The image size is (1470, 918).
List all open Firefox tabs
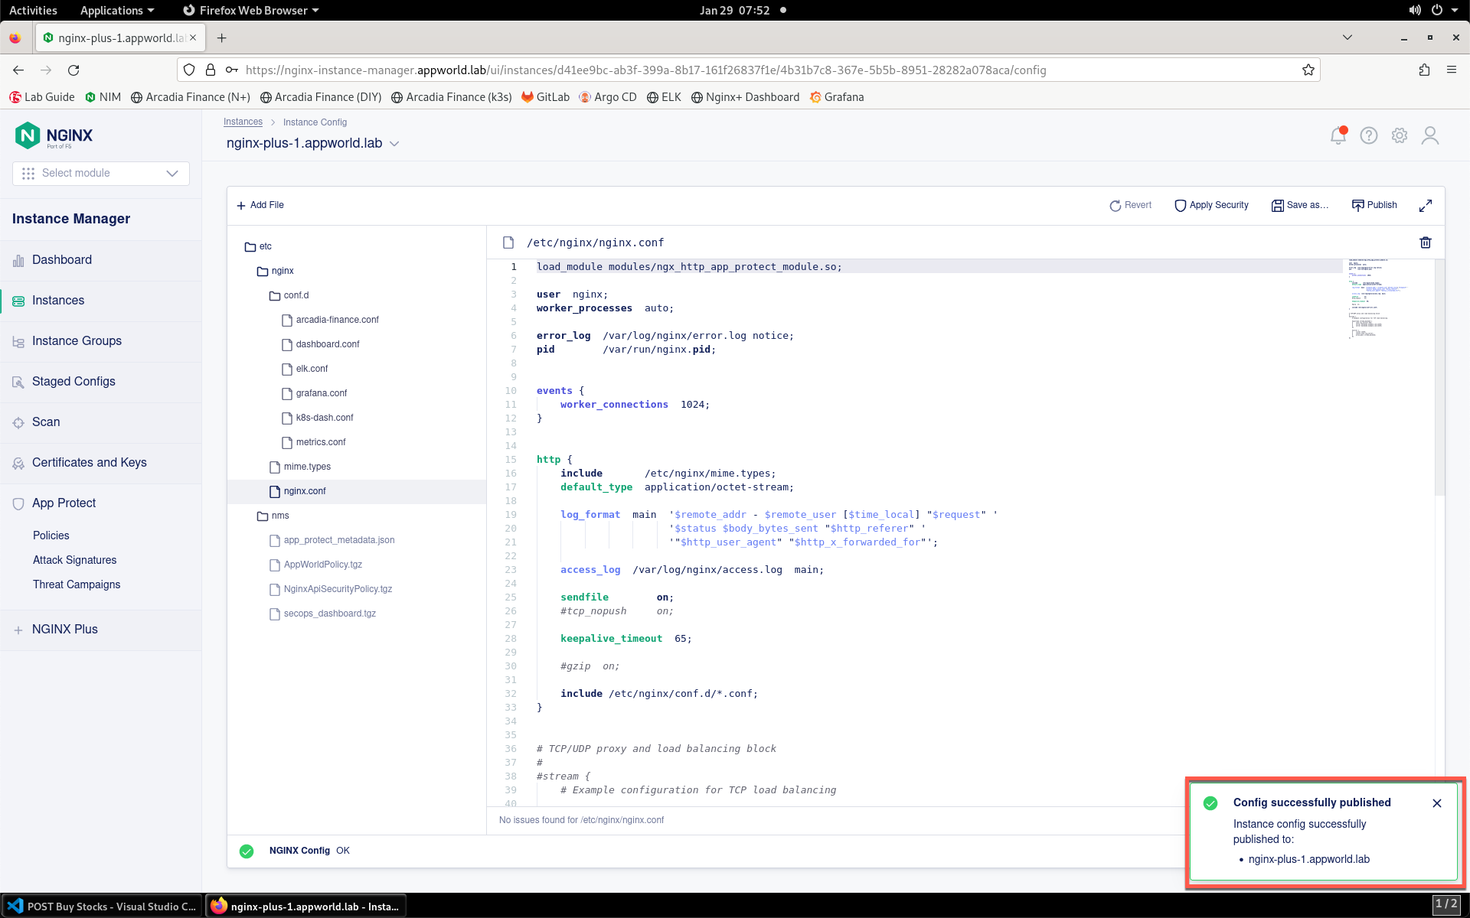(x=1347, y=37)
